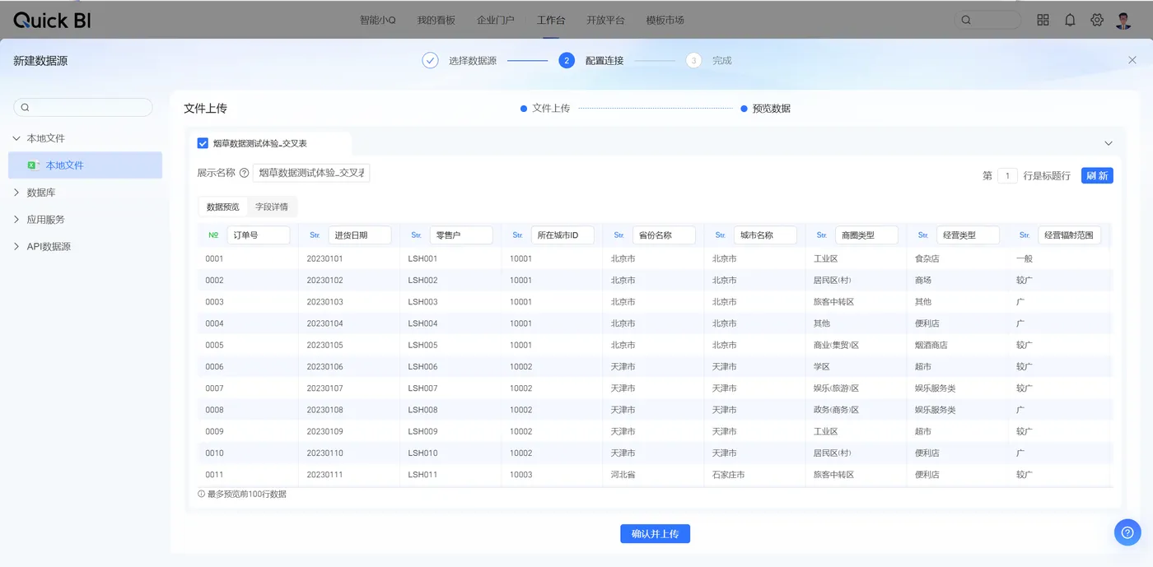Click the № type icon of 订单号
This screenshot has height=567, width=1153.
(x=213, y=235)
